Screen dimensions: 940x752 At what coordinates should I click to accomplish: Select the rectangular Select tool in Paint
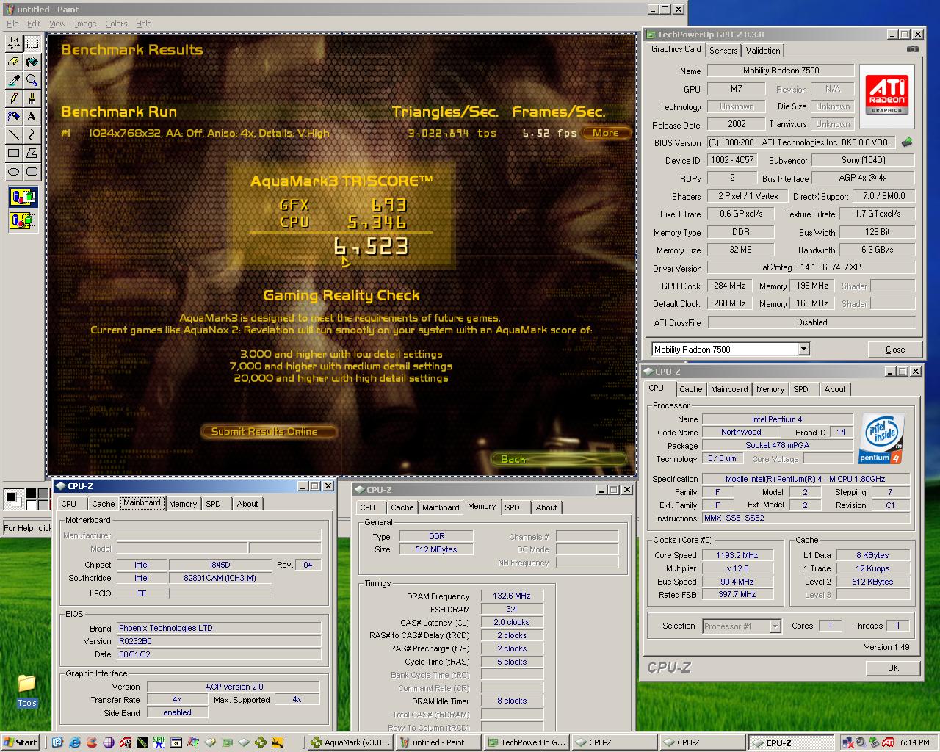point(32,43)
